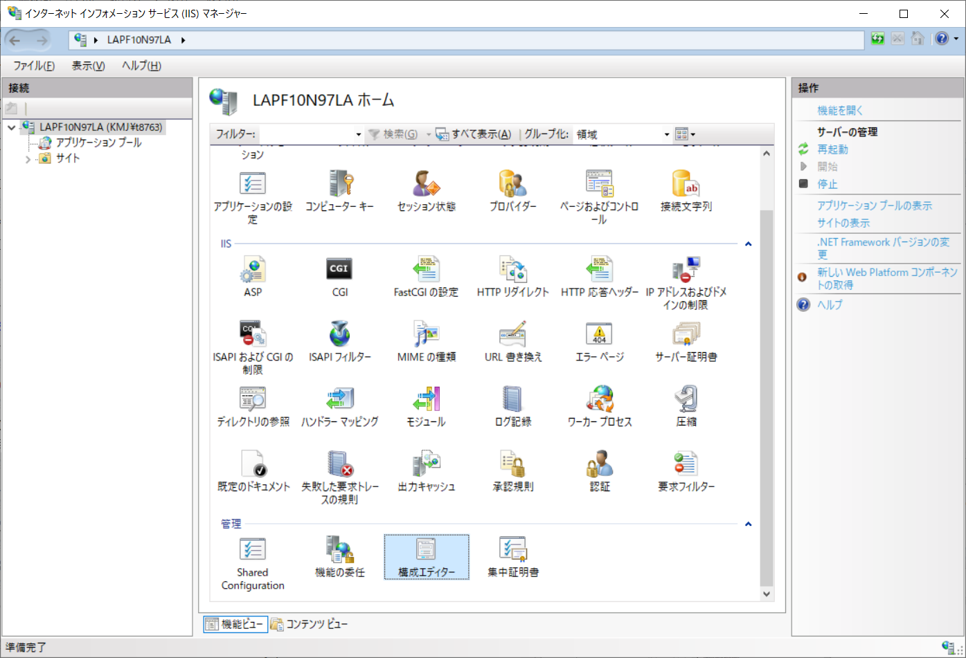
Task: Open 失敗した要求トレースの規則 feature
Action: point(339,477)
